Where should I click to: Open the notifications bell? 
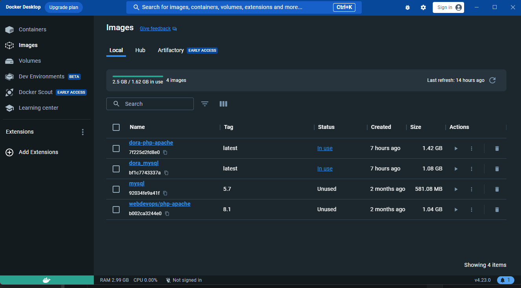point(506,280)
